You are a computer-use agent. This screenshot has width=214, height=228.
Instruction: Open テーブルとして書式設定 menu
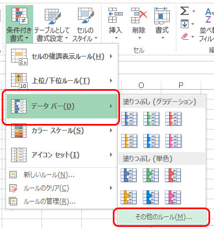point(52,24)
